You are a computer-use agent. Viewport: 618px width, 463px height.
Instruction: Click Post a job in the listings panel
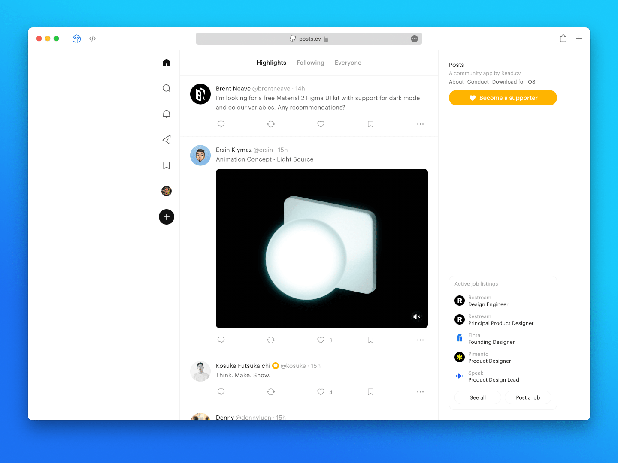click(x=528, y=397)
